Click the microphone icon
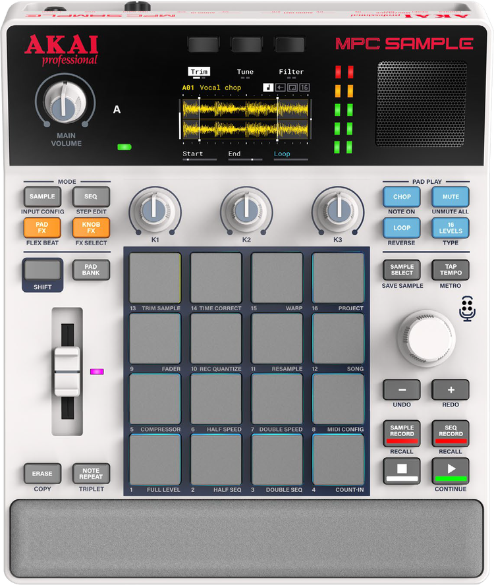This screenshot has width=494, height=585. [x=467, y=308]
